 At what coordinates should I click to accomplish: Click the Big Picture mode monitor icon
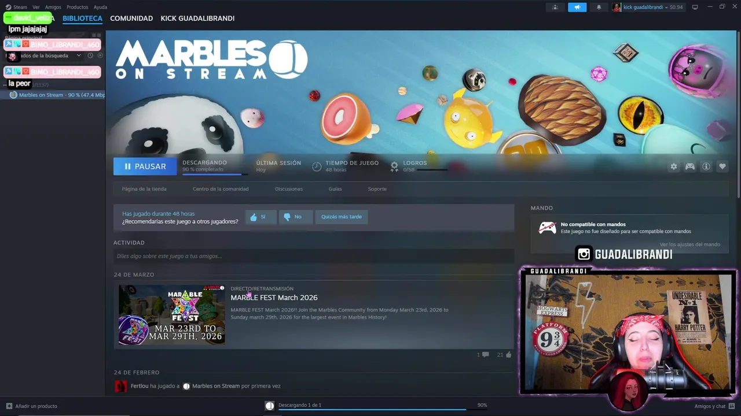point(695,7)
